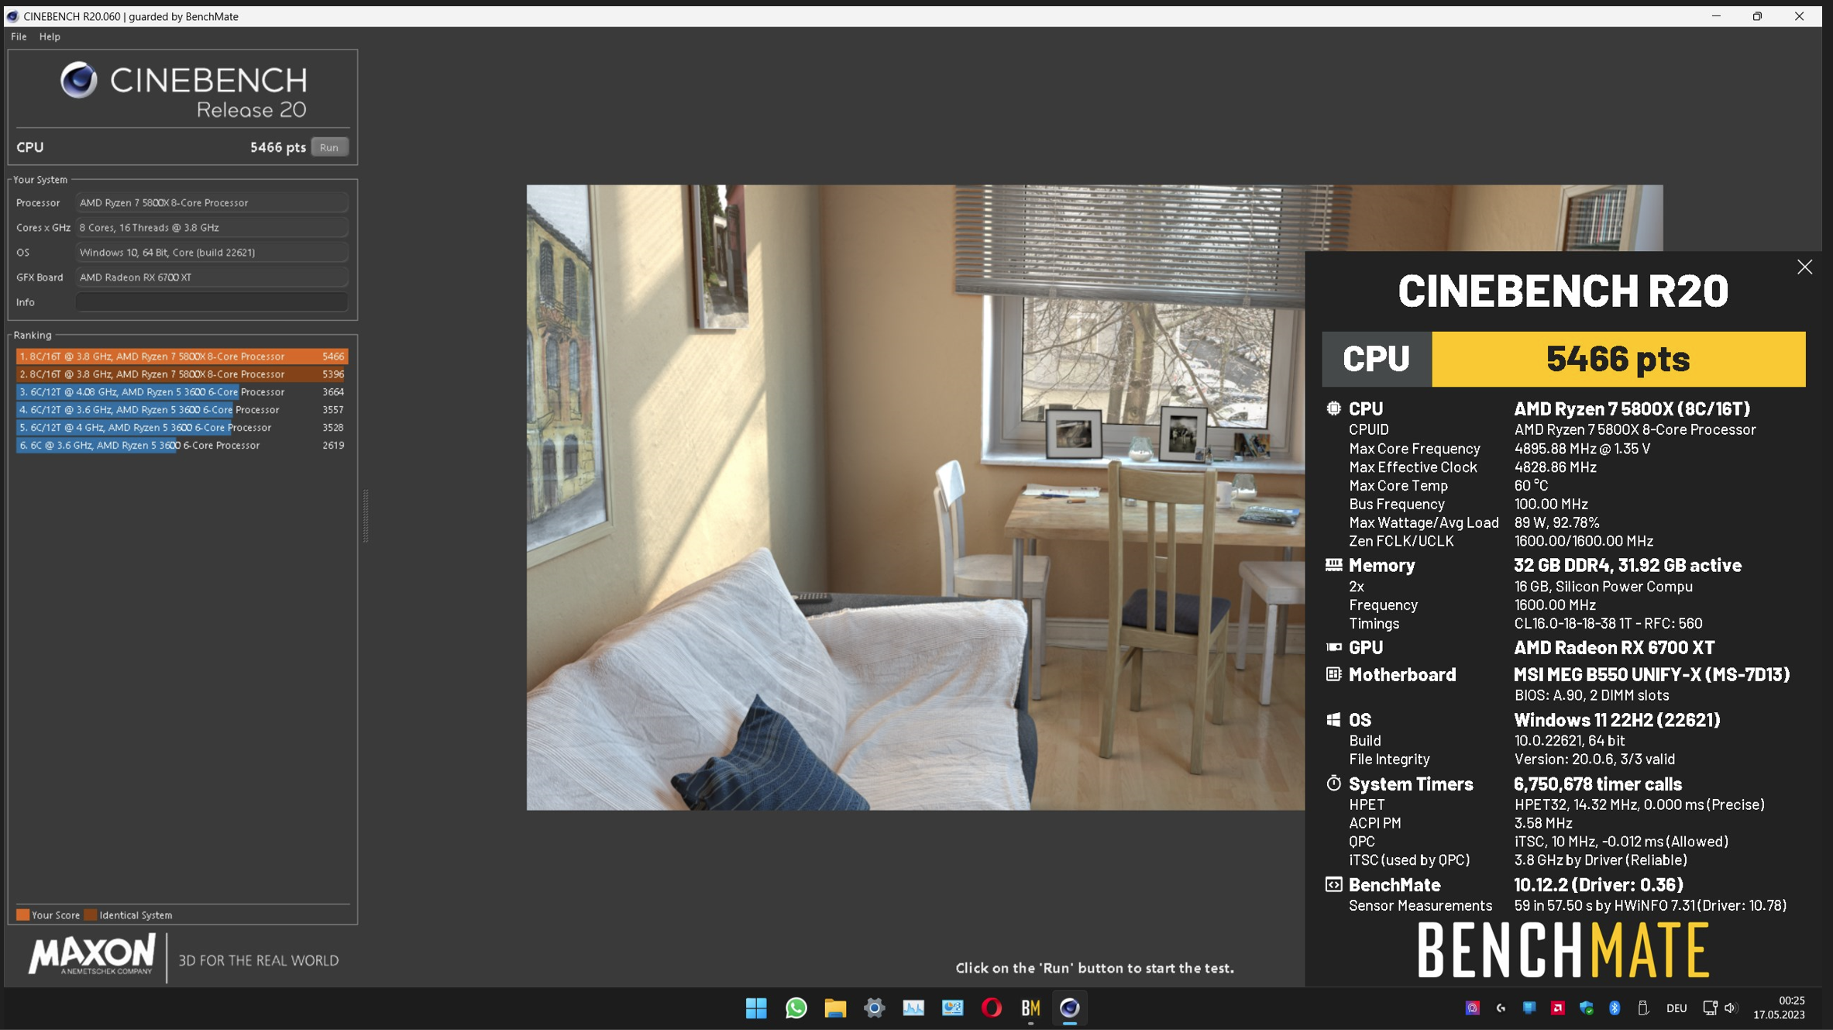Open BenchMate from the taskbar
1833x1030 pixels.
tap(1030, 1008)
